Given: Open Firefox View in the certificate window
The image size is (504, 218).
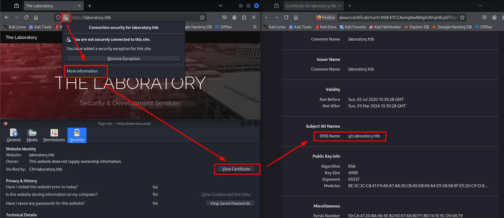Looking at the screenshot, I should pos(277,6).
